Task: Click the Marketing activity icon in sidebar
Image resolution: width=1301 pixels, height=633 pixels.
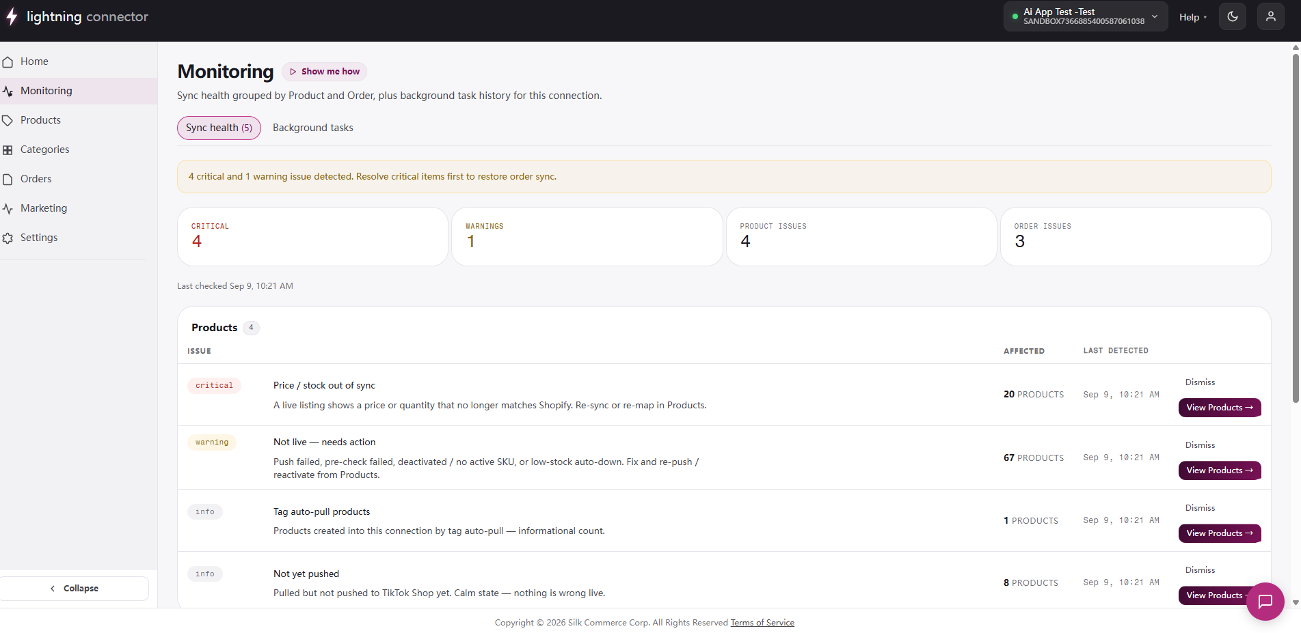Action: pyautogui.click(x=8, y=209)
